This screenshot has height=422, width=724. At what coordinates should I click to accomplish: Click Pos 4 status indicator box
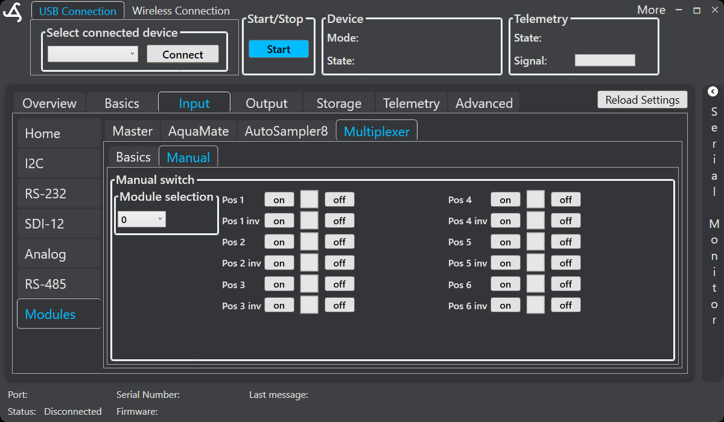point(536,200)
